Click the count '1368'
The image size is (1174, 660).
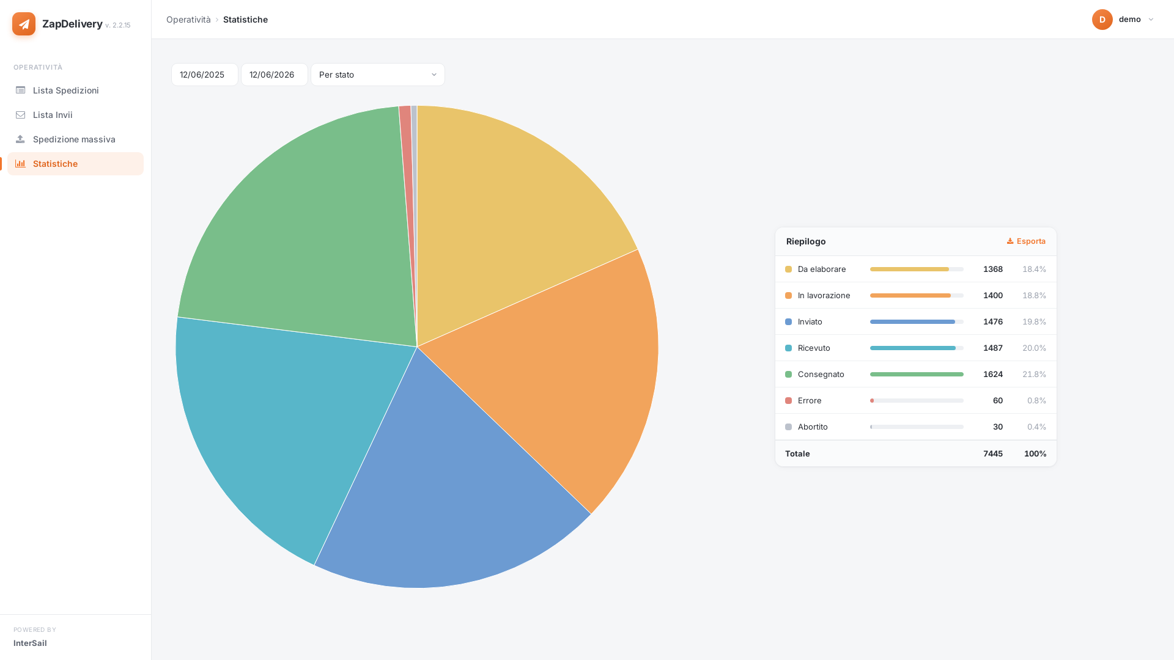992,269
